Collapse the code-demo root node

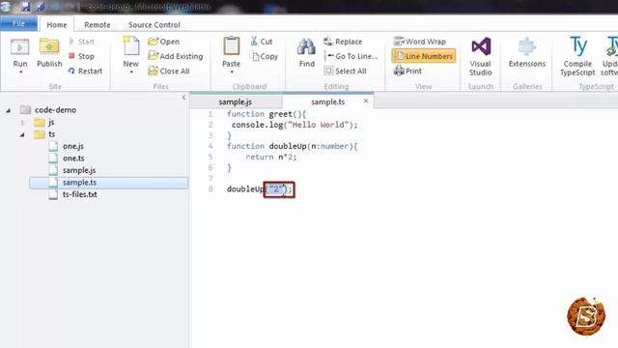tap(9, 110)
